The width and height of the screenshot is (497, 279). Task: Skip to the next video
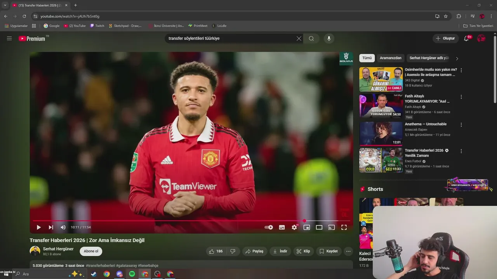(x=51, y=227)
